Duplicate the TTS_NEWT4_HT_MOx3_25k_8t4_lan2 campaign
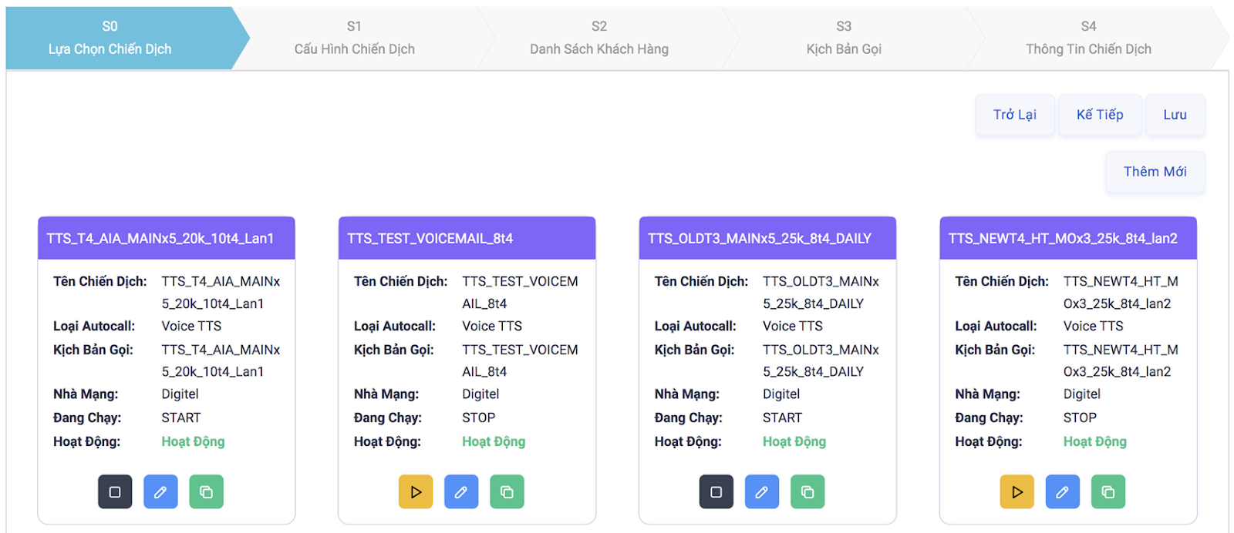Viewport: 1234px width, 533px height. pos(1108,491)
